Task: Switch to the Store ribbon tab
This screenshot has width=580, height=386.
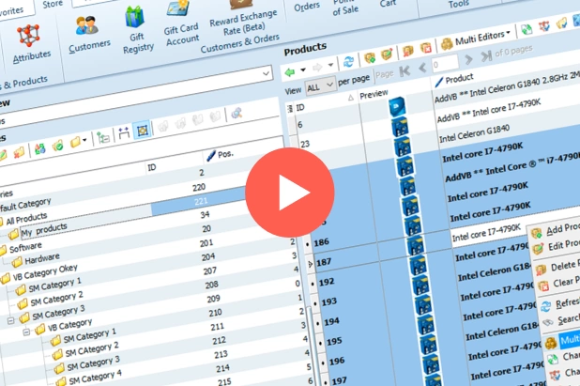Action: tap(53, 5)
